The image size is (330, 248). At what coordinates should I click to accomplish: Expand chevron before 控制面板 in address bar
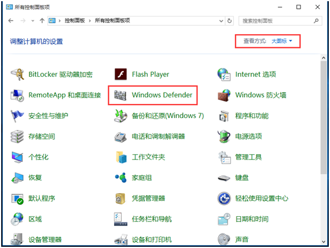tap(60, 21)
